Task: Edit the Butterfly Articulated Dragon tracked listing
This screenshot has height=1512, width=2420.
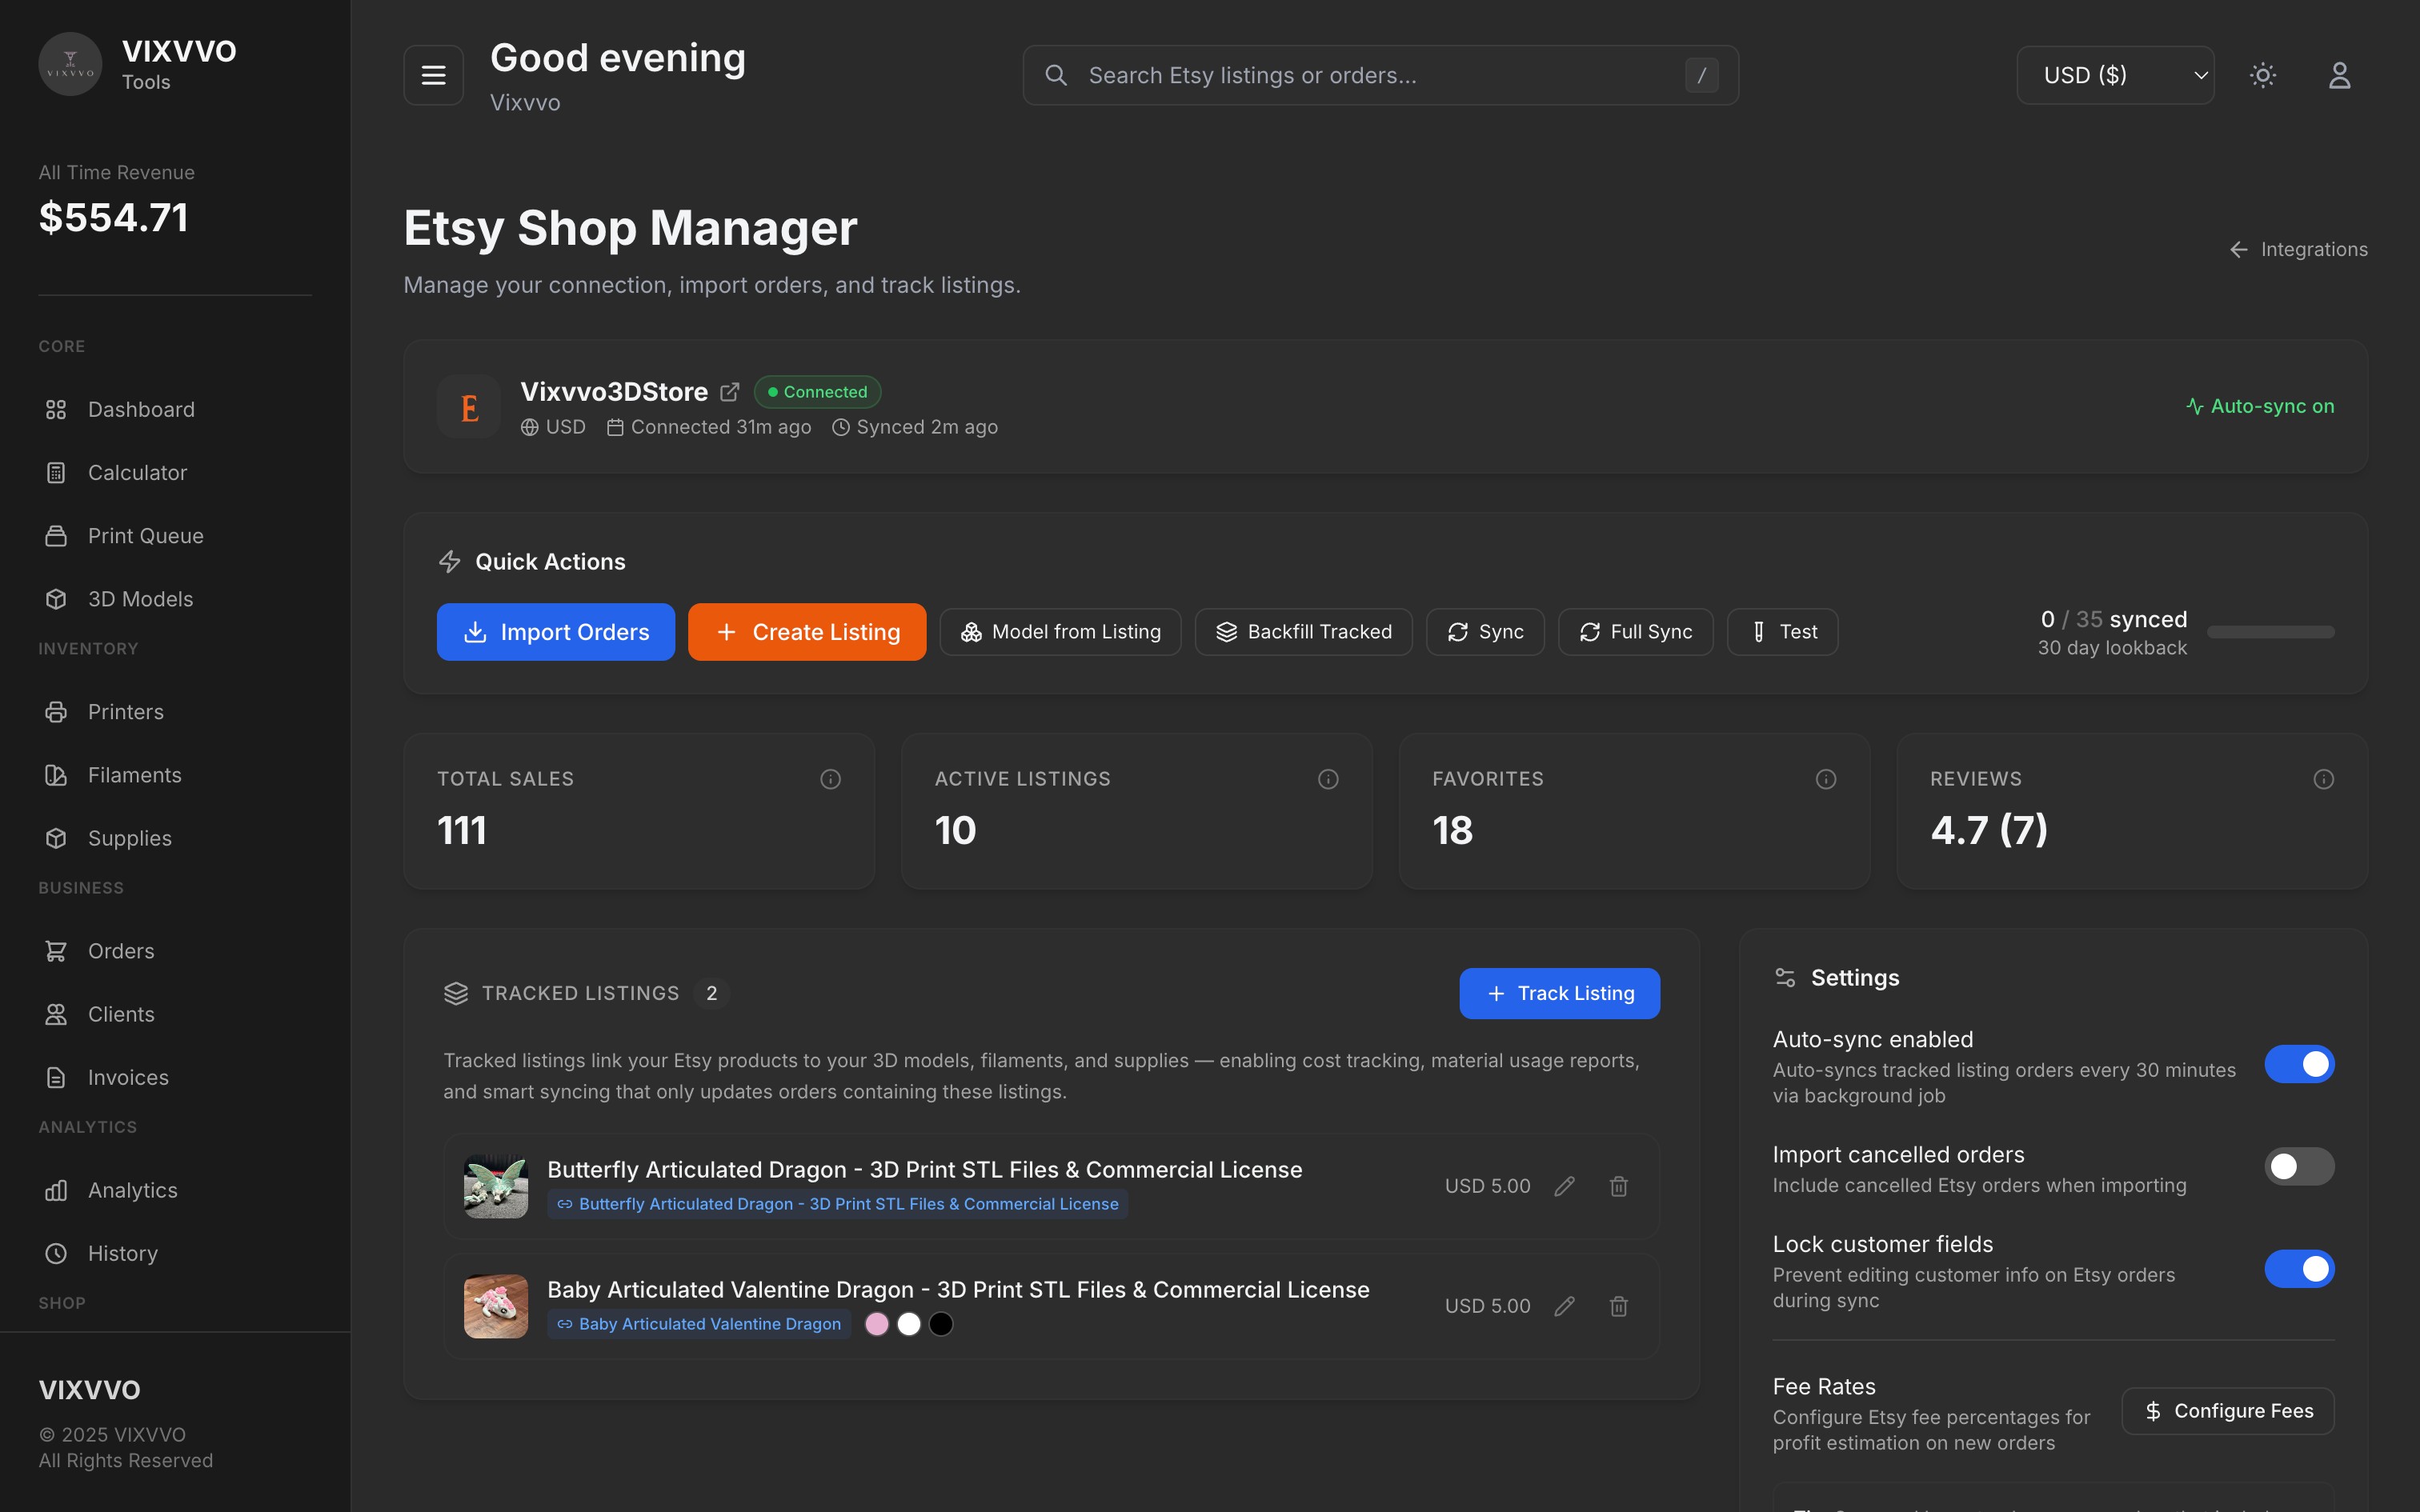Action: 1565,1186
